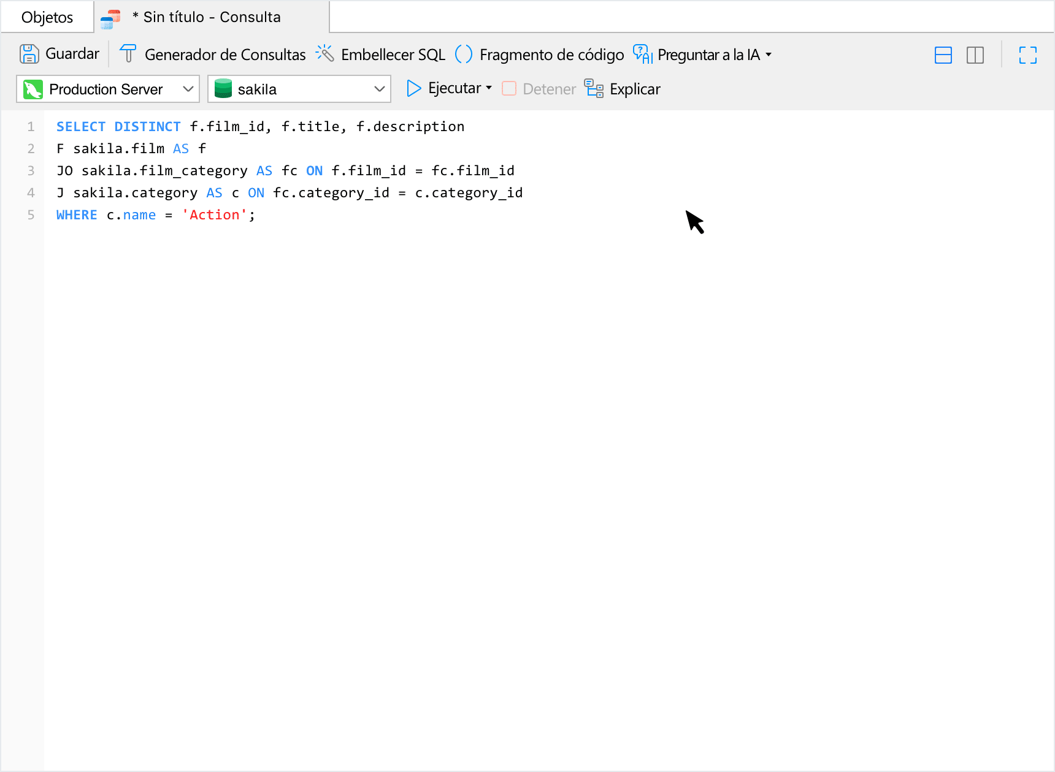Click the Preguntar a la IA icon

tap(642, 55)
